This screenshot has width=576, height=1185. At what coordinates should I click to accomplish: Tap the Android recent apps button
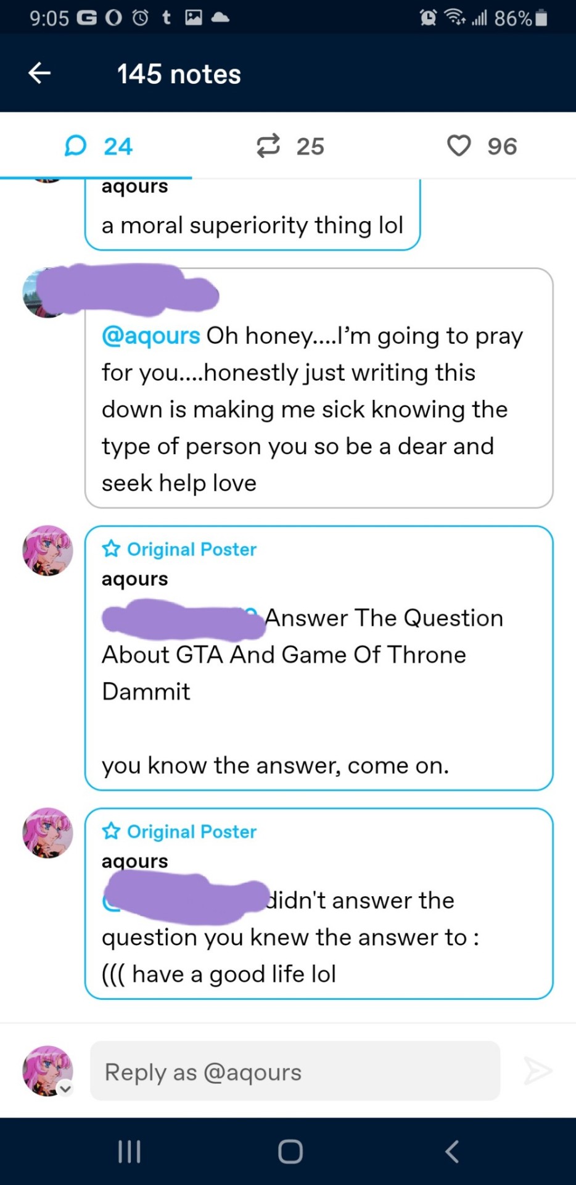pyautogui.click(x=130, y=1152)
